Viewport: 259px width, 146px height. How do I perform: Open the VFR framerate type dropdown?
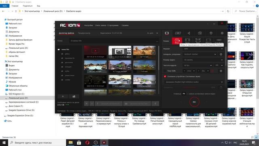[x=219, y=65]
